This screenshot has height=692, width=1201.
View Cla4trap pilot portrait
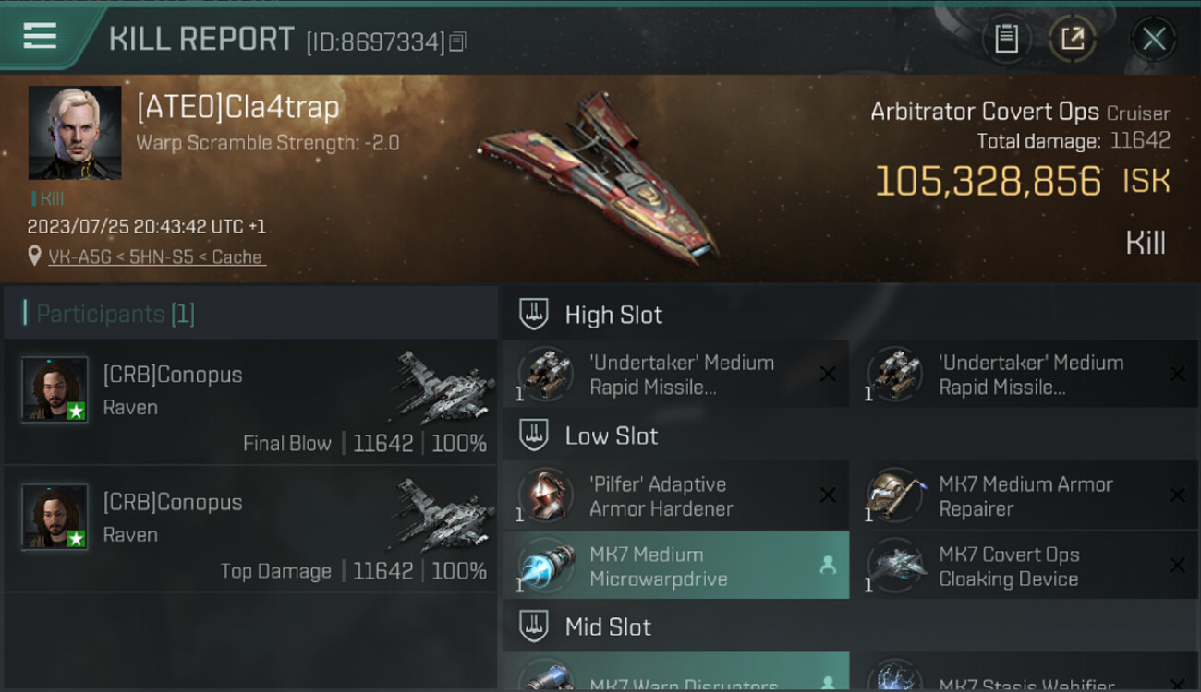pos(75,133)
